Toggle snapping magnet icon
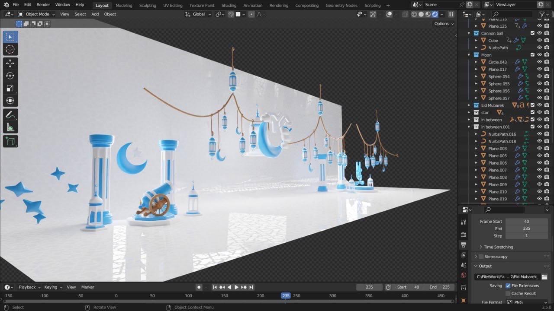 231,14
